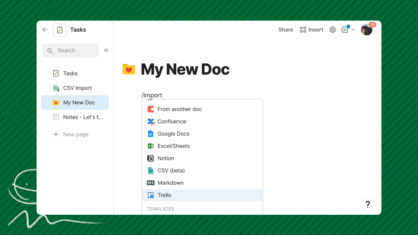Focus the Search field in the sidebar
The image size is (418, 235).
click(x=71, y=50)
